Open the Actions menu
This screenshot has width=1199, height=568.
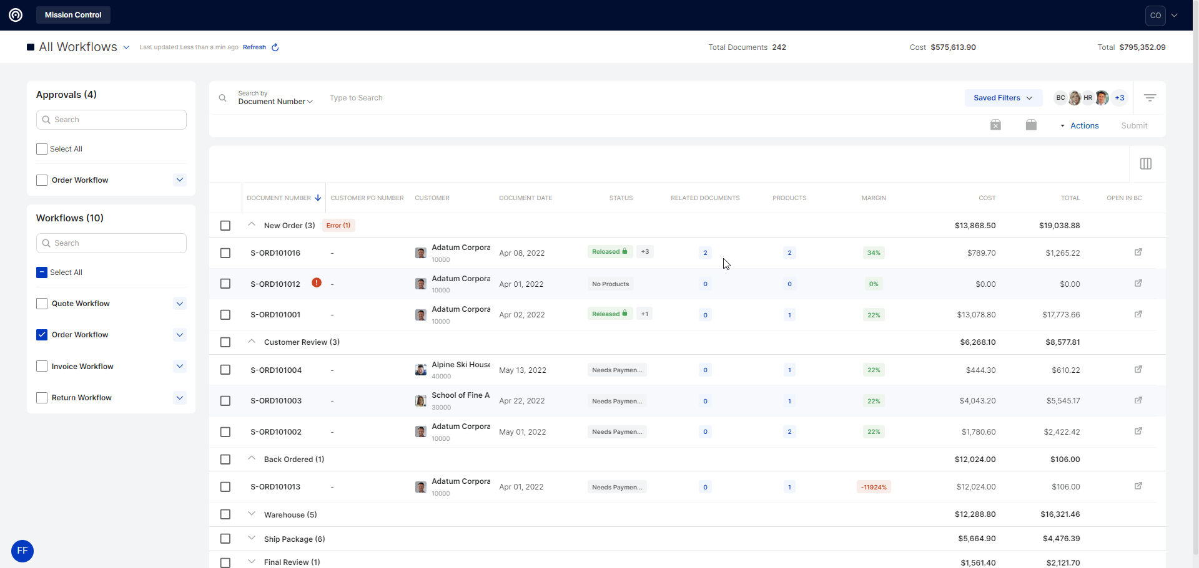[1083, 126]
